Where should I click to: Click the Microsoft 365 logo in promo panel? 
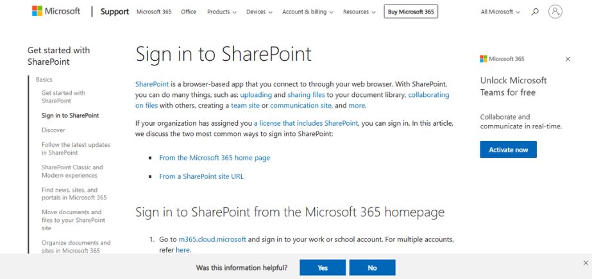[502, 59]
